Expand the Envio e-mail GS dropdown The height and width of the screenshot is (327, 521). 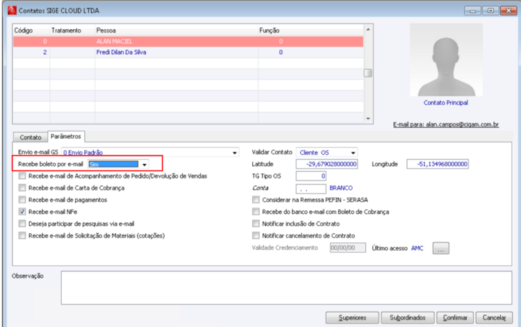tap(235, 153)
